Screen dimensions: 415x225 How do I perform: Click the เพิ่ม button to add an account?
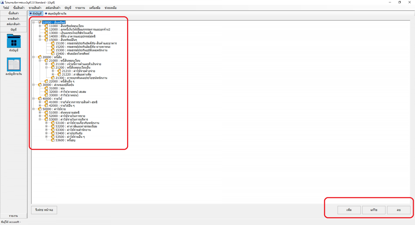tap(349, 210)
